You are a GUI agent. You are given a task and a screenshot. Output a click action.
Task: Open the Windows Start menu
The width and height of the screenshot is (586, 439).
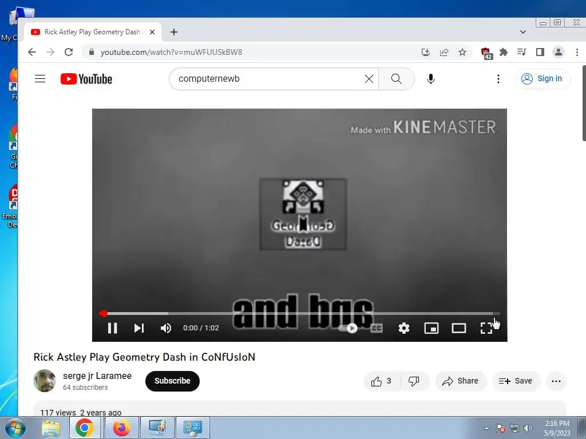pos(15,428)
